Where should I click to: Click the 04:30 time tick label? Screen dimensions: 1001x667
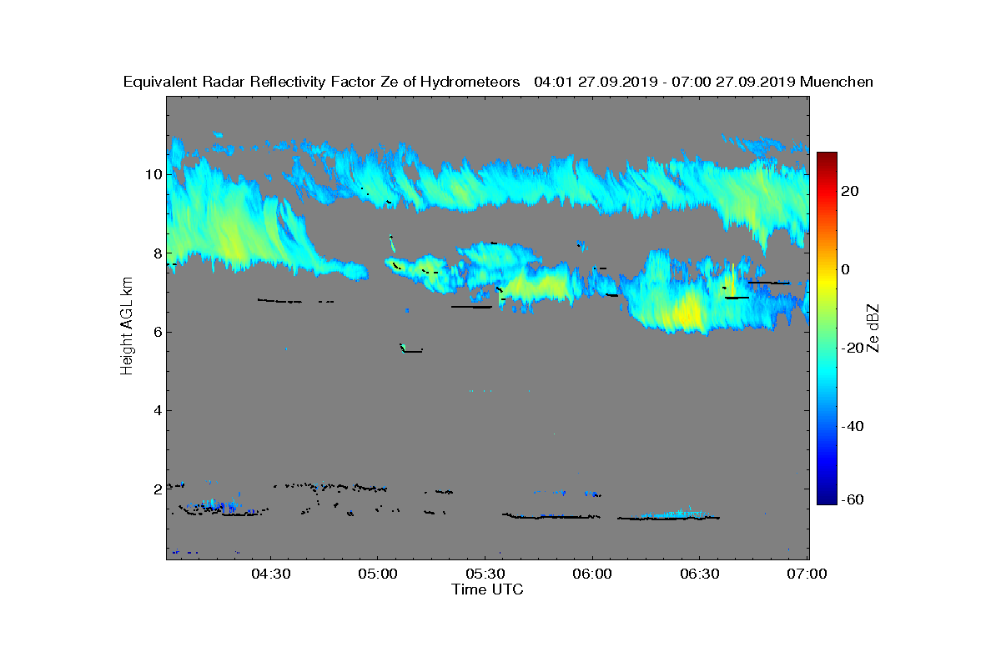tap(269, 574)
